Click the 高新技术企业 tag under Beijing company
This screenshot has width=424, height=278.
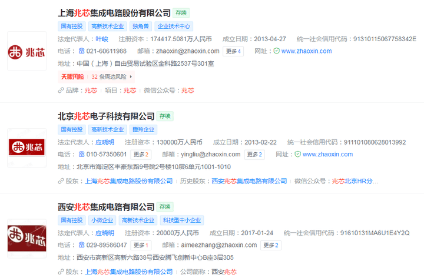[107, 129]
